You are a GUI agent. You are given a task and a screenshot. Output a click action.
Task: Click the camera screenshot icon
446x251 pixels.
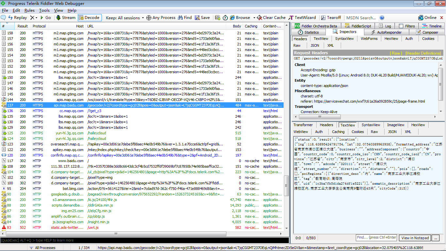click(217, 18)
